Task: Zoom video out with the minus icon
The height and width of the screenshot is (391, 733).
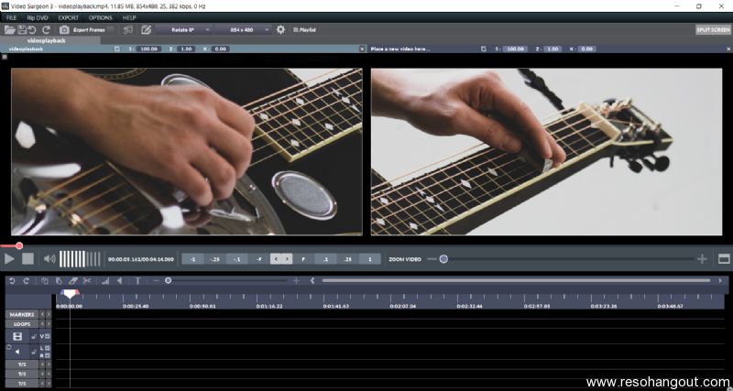Action: (x=432, y=259)
